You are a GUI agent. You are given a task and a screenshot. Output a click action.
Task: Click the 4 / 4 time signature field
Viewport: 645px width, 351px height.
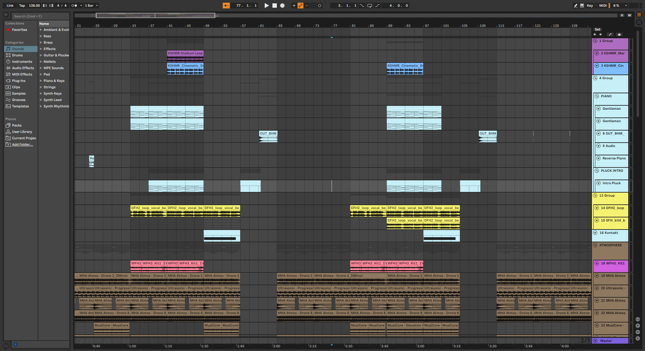[x=61, y=5]
